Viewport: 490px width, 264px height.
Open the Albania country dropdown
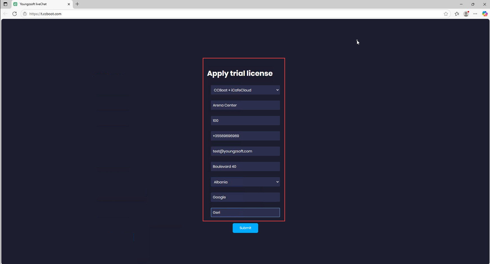[x=245, y=182]
